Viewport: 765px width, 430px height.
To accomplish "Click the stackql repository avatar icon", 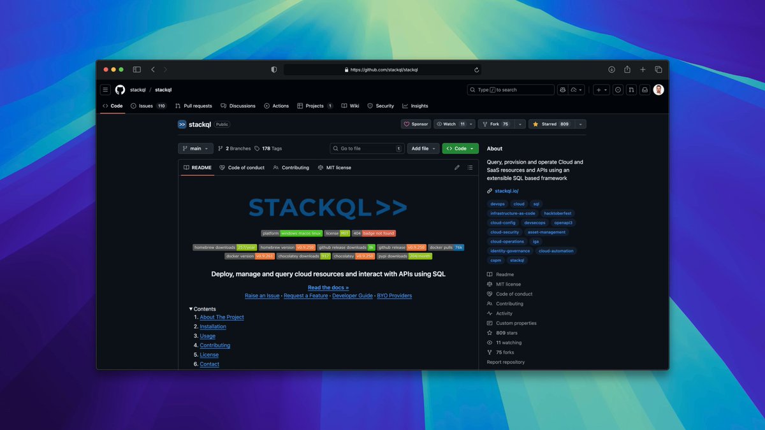I will (x=182, y=124).
